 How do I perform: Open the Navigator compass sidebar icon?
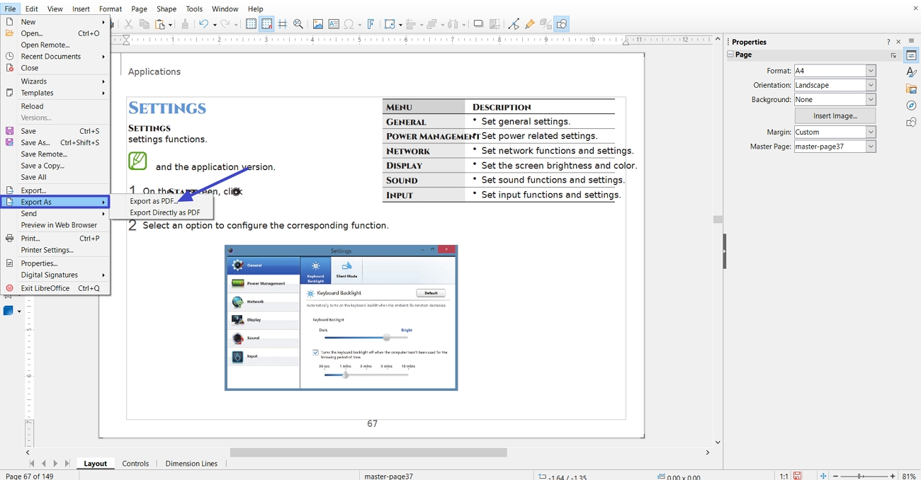point(912,105)
